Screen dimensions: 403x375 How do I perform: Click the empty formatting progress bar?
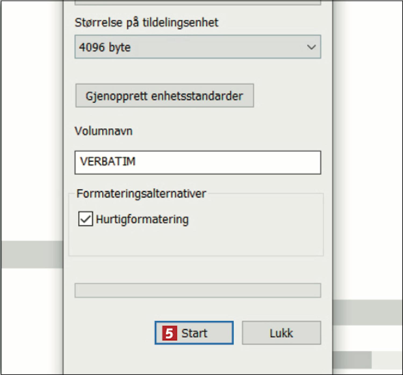[198, 290]
